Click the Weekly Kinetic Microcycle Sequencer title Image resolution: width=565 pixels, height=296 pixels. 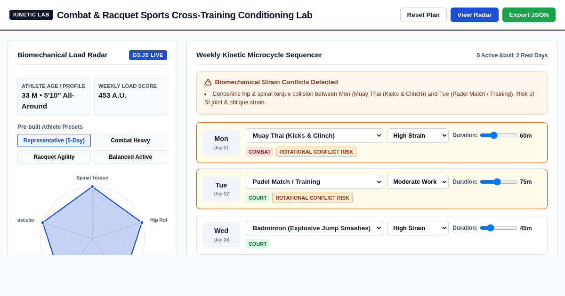coord(259,55)
